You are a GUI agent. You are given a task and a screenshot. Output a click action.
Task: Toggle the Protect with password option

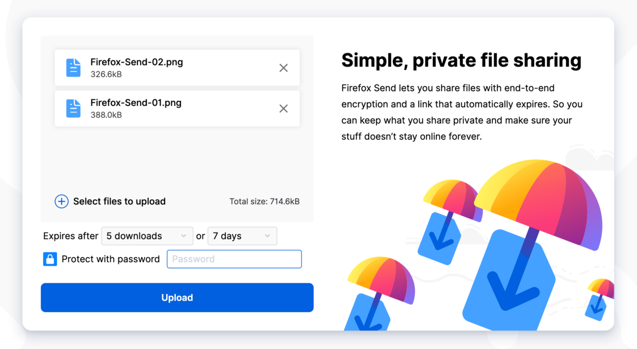(x=111, y=259)
